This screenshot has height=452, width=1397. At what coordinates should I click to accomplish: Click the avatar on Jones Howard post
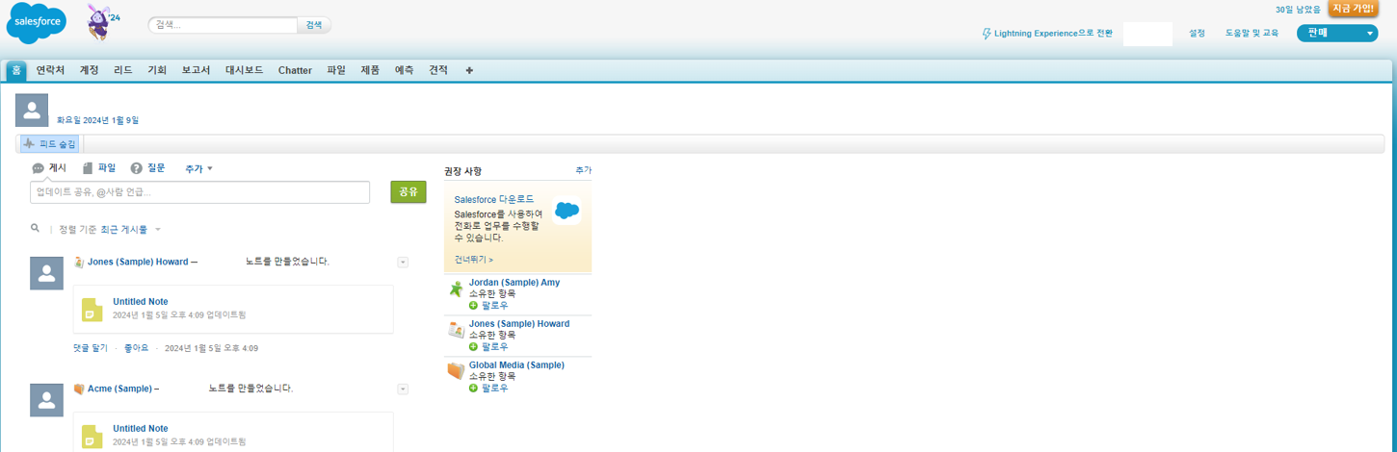(x=47, y=273)
